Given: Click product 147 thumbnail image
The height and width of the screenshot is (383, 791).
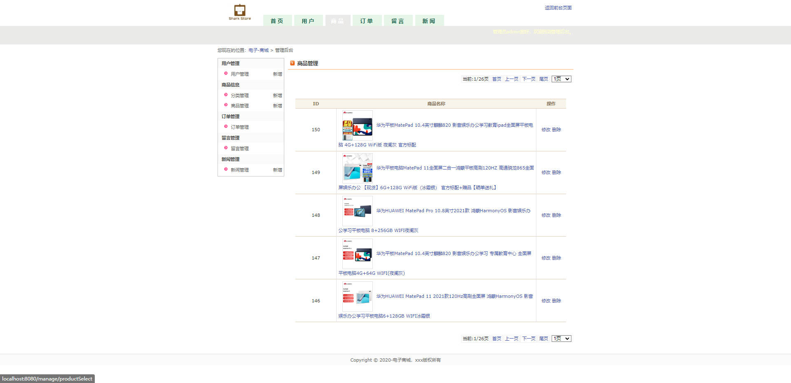Looking at the screenshot, I should coord(358,254).
